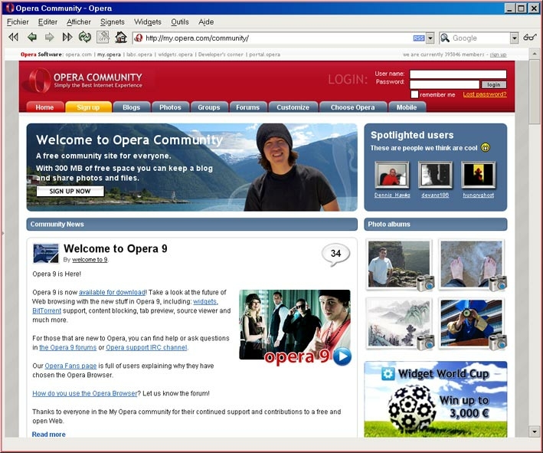
Task: Open Opera support IRC channel link
Action: 146,347
